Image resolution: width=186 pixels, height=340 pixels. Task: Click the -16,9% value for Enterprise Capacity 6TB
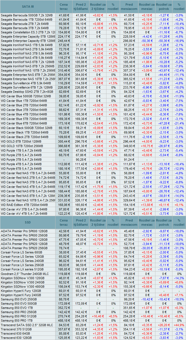coord(179,41)
